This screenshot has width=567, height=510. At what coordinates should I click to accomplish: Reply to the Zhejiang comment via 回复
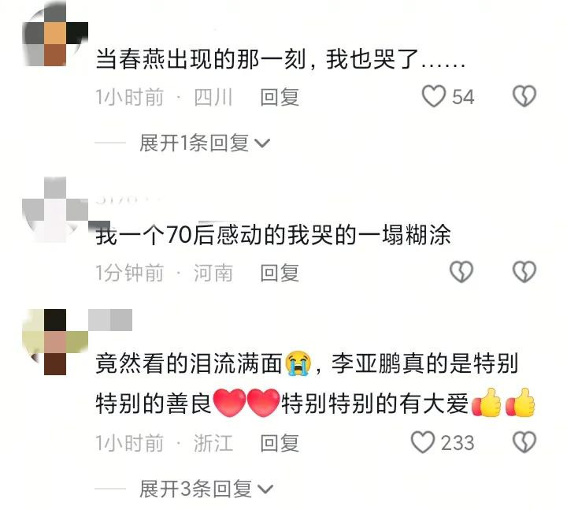click(x=280, y=443)
